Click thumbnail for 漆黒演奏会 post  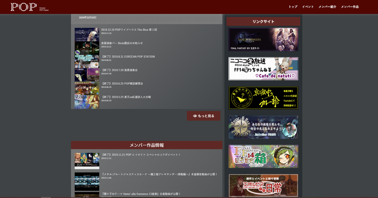[x=87, y=75]
